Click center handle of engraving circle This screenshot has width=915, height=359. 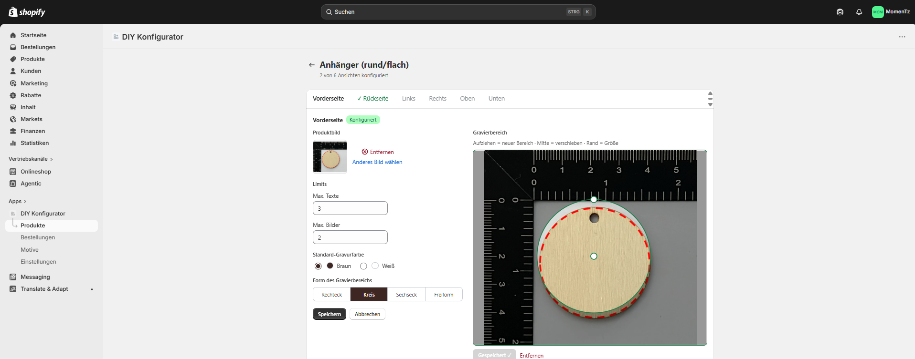point(594,256)
